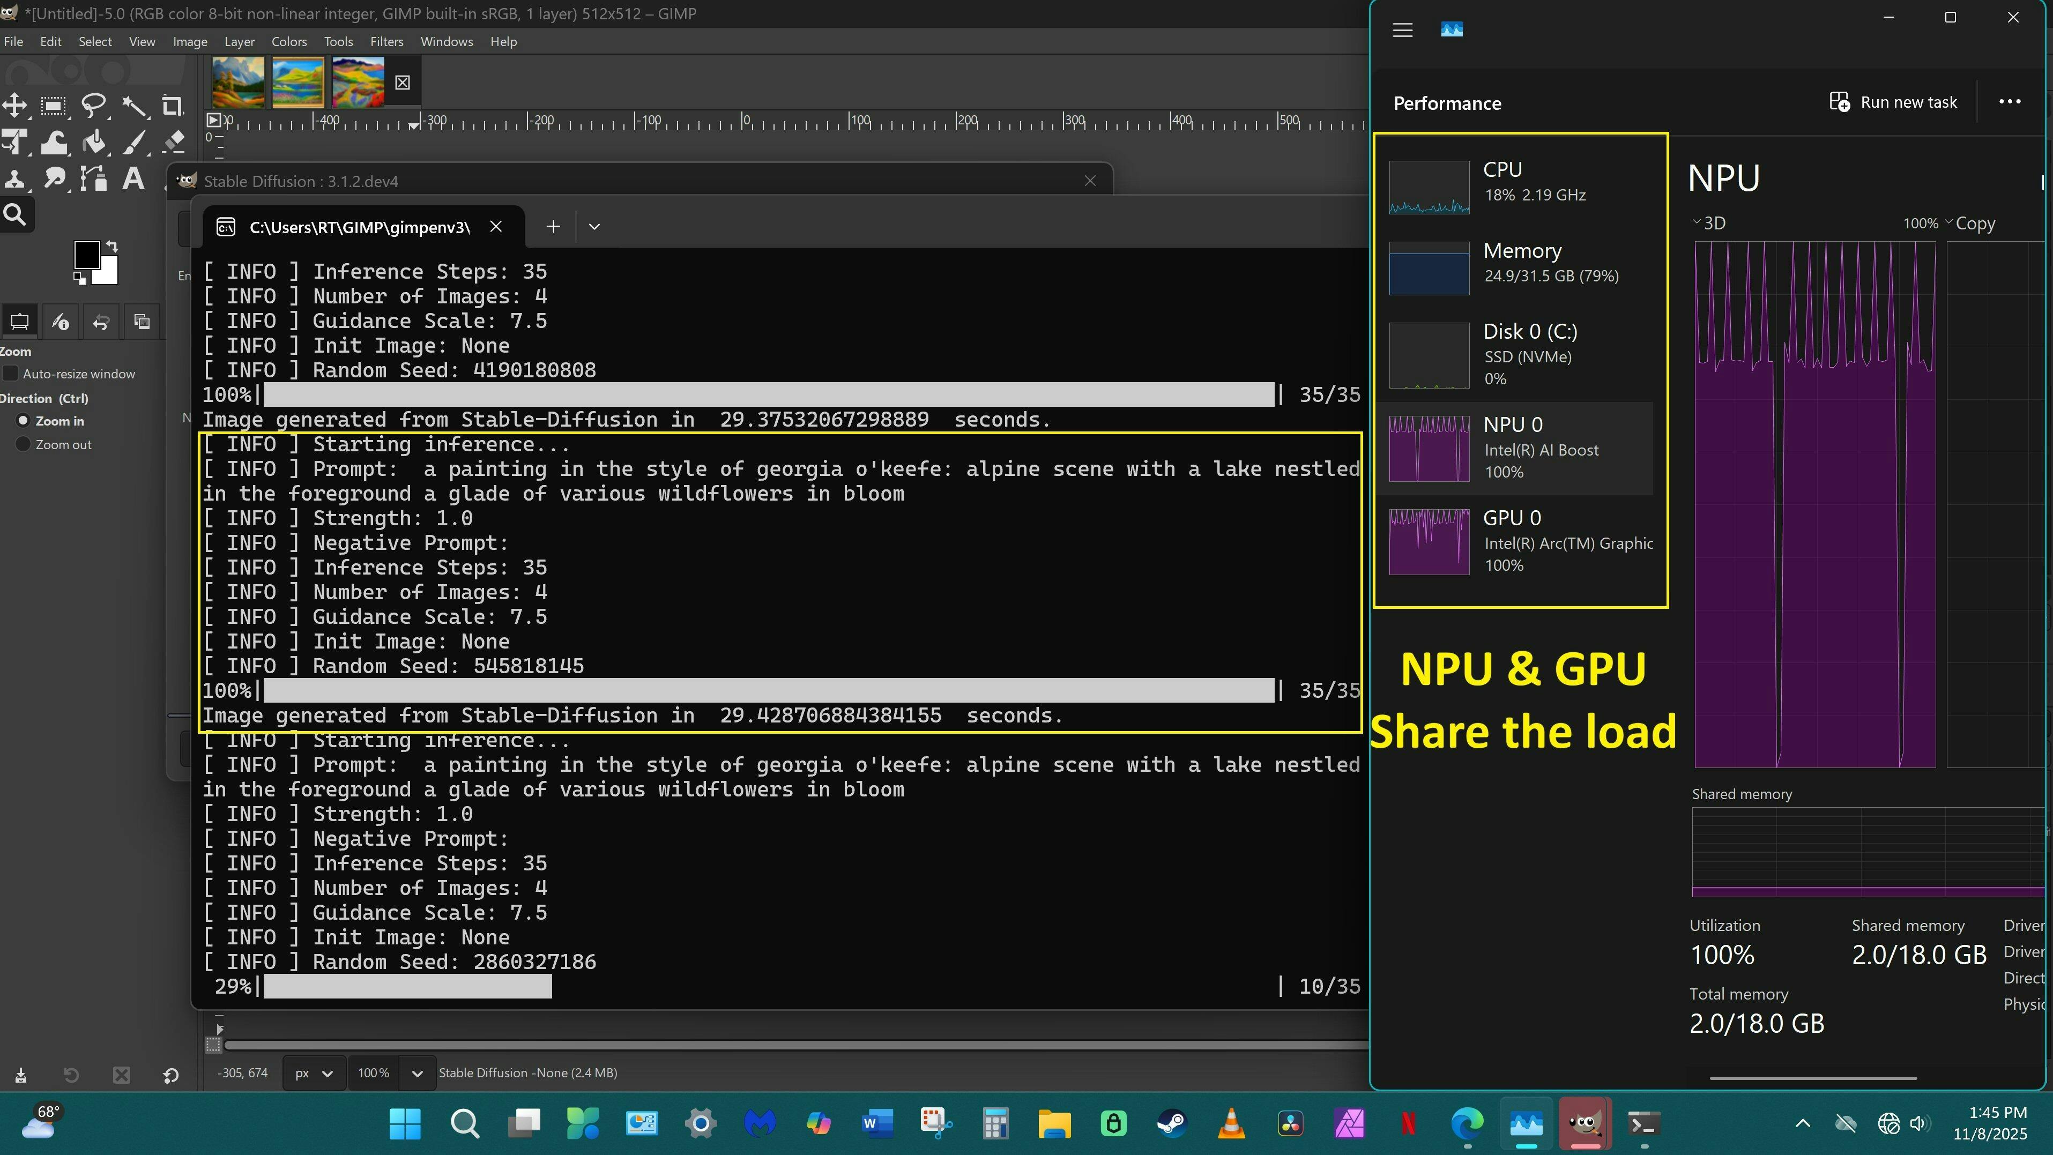Select the Bucket Fill tool
This screenshot has height=1155, width=2053.
pos(94,143)
